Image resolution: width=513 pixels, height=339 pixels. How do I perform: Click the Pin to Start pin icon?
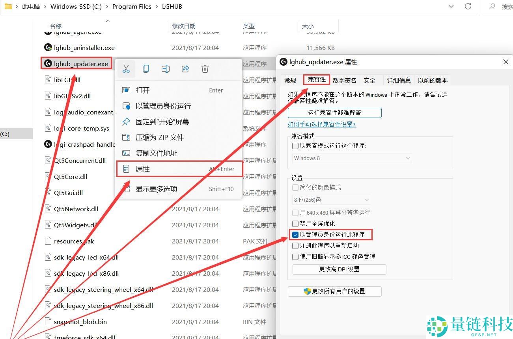tap(126, 122)
